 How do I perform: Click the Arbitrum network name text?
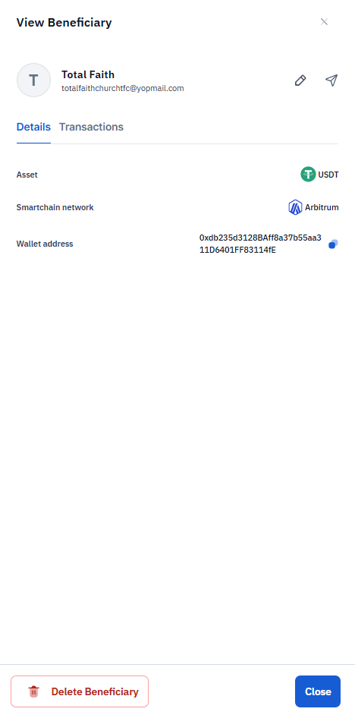point(322,207)
